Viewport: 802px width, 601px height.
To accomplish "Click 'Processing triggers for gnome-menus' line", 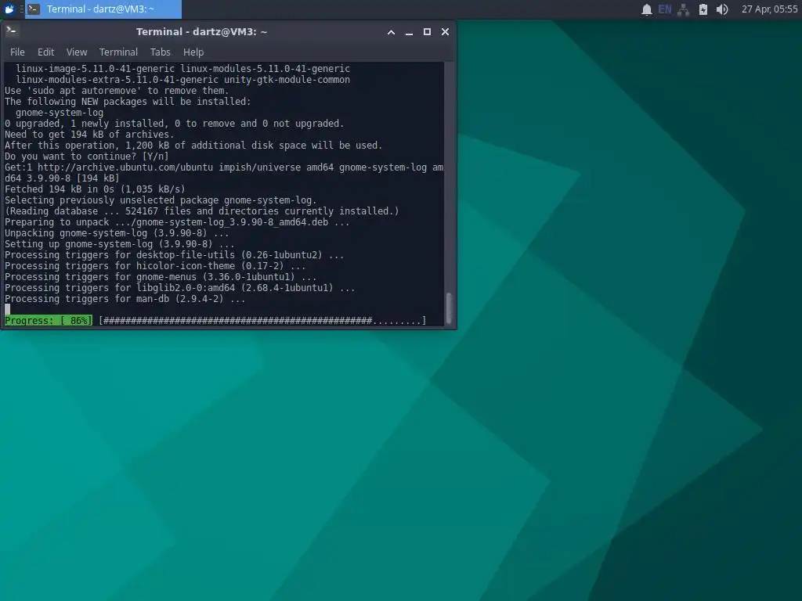I will point(161,277).
